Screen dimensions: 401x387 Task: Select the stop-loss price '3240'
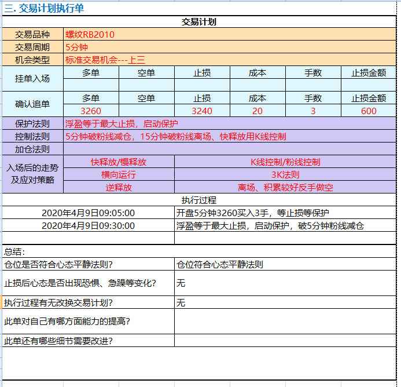point(202,111)
